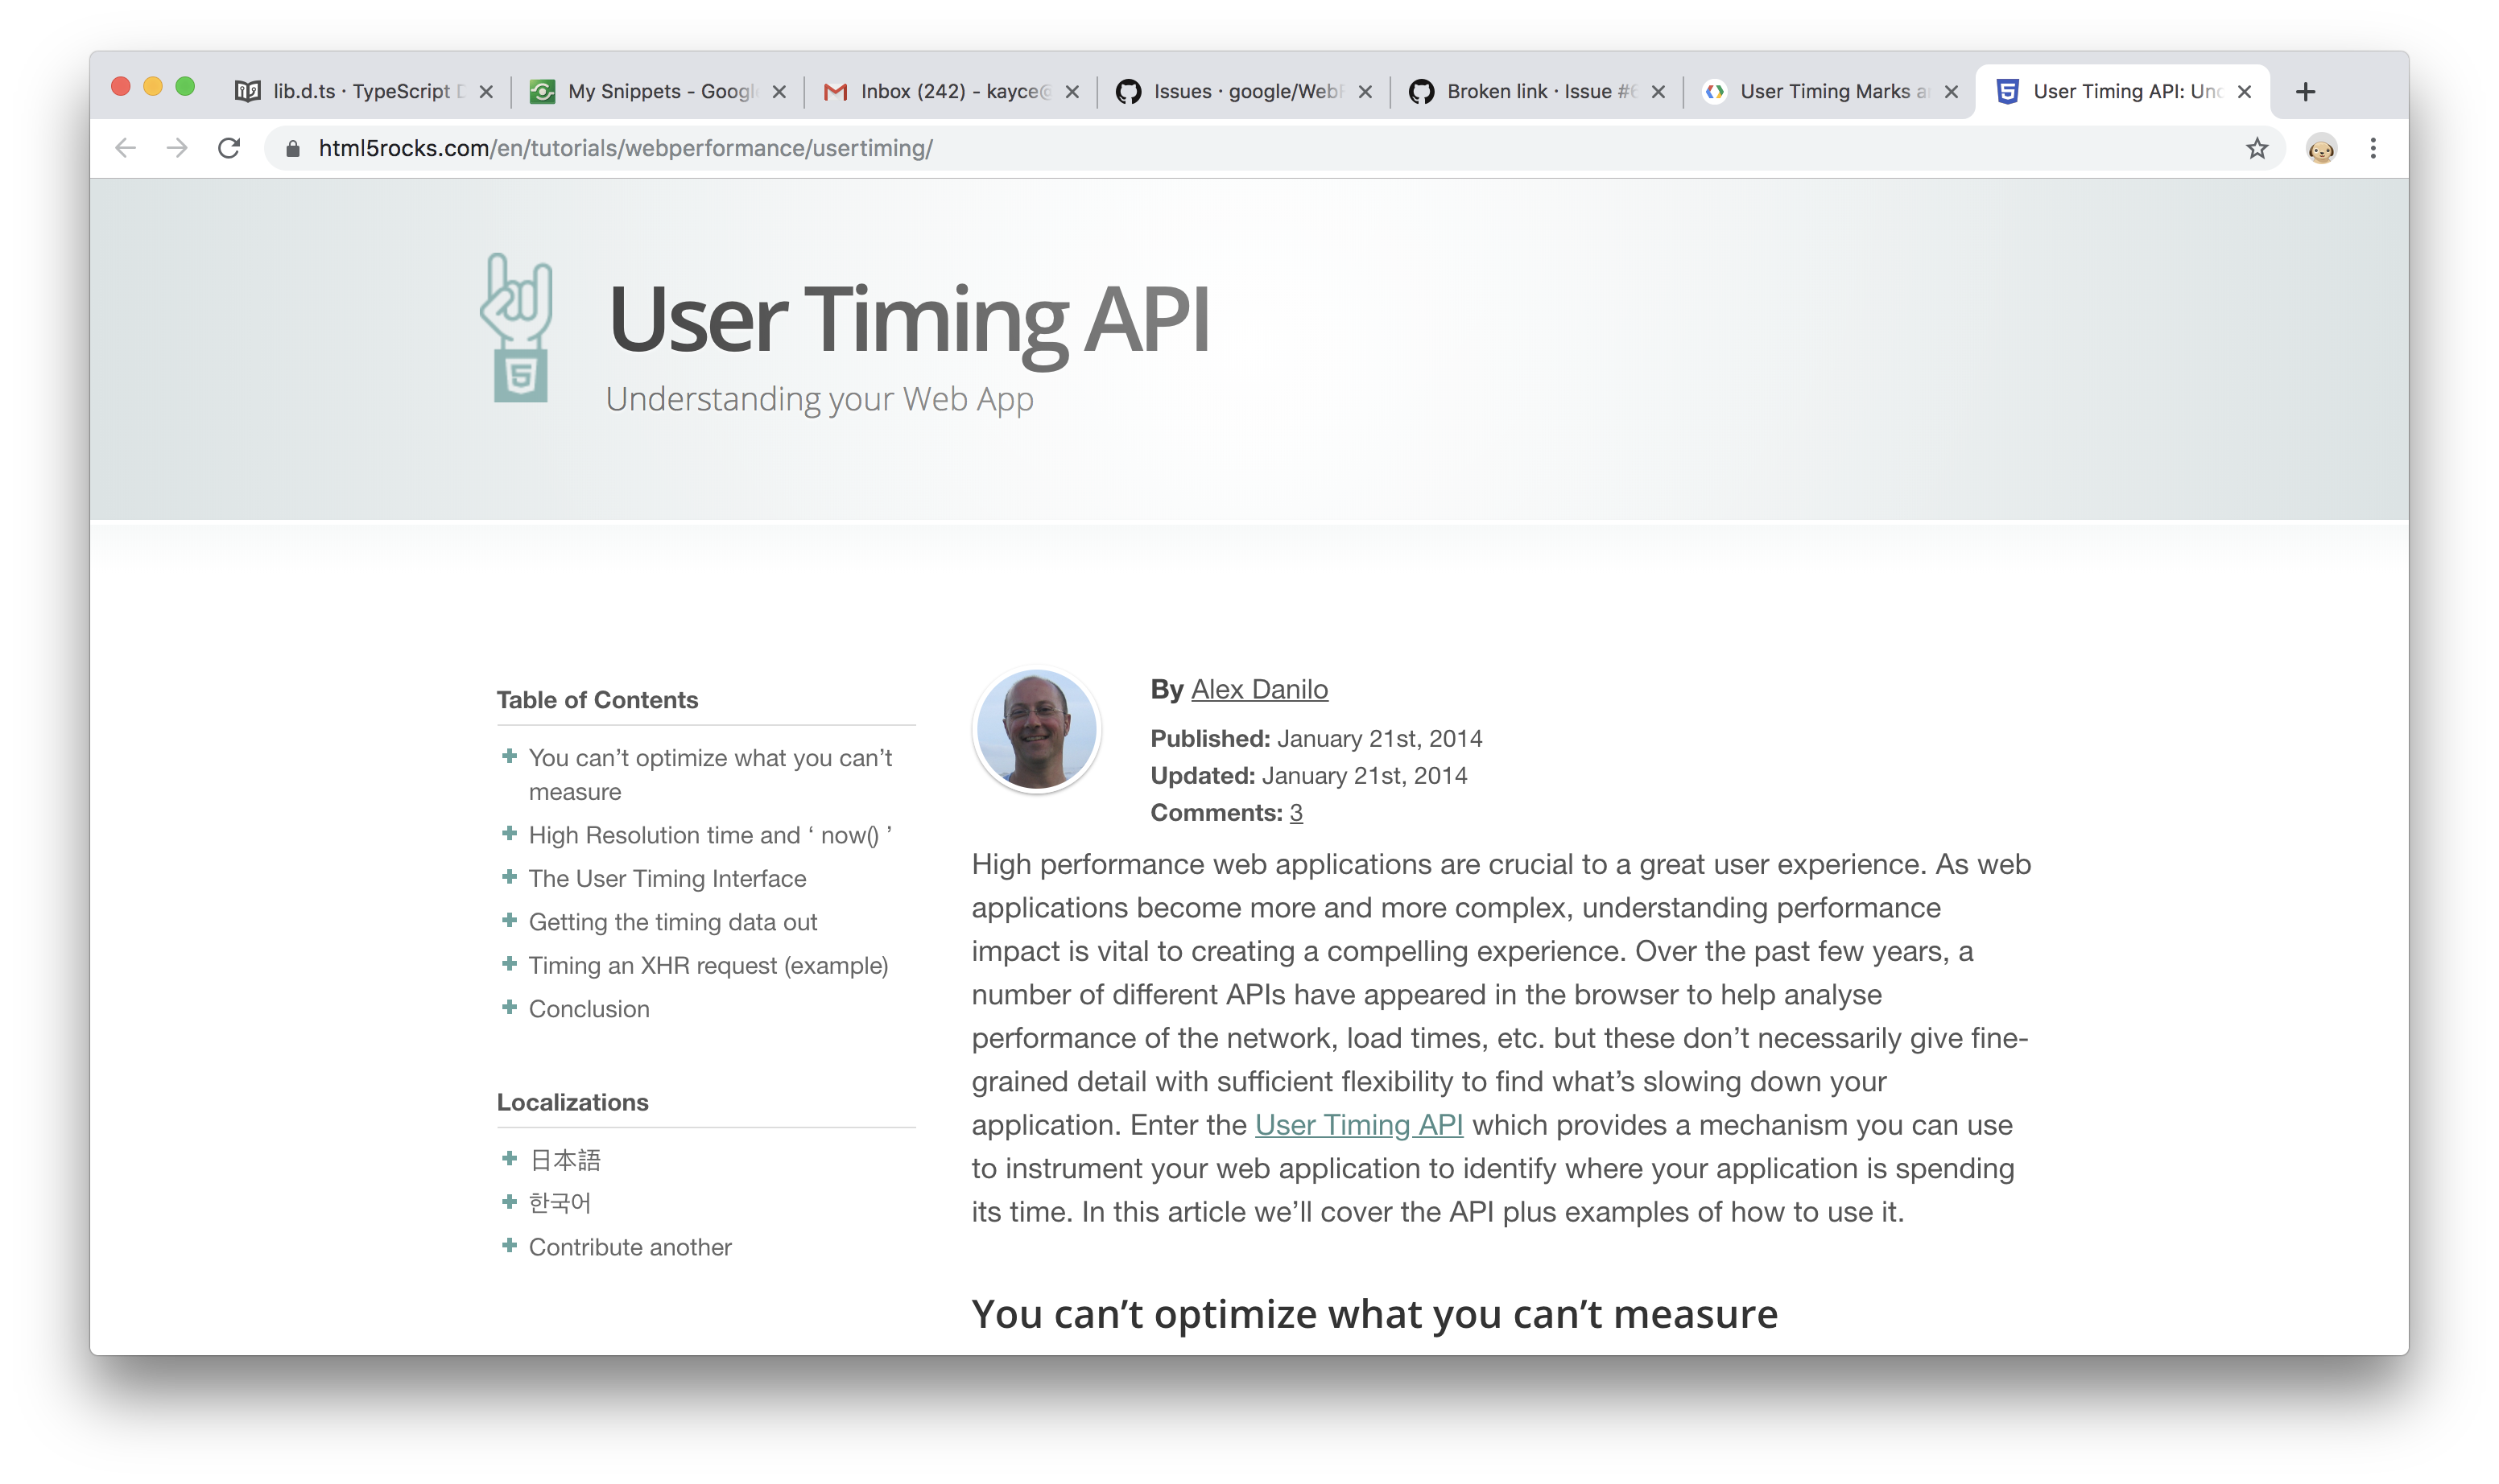Viewport: 2499px width, 1484px height.
Task: Open the comments count link
Action: 1295,812
